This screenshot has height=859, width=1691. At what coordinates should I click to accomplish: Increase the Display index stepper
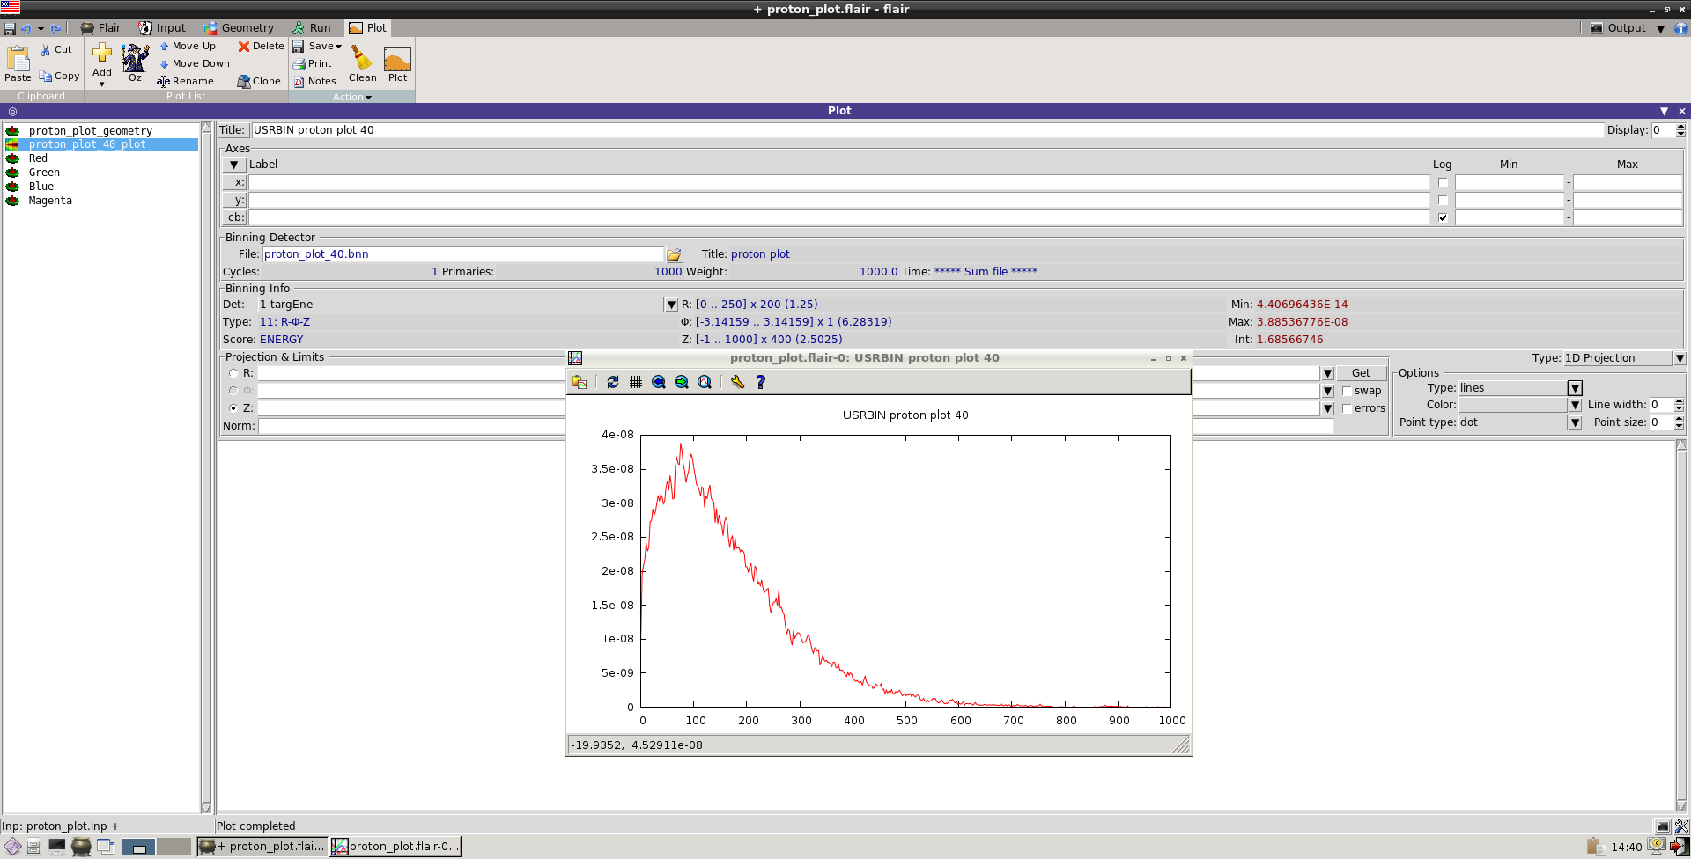[1680, 127]
